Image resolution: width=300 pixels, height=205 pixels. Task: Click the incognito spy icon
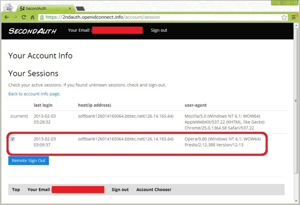[8, 7]
